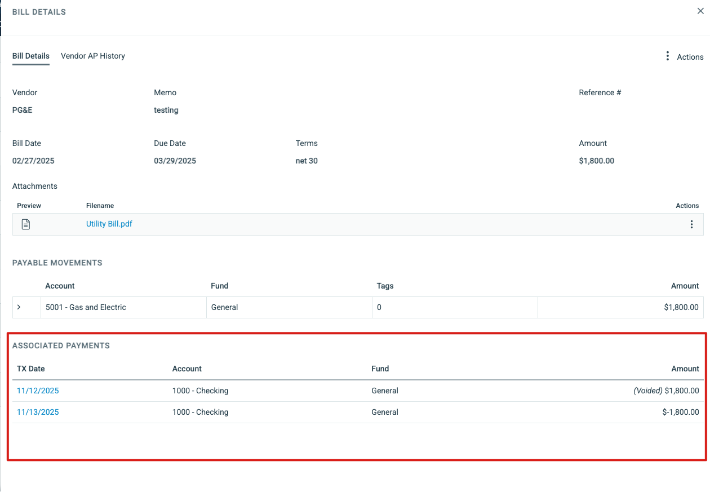710x492 pixels.
Task: Select the Bill Details tab
Action: pos(31,56)
